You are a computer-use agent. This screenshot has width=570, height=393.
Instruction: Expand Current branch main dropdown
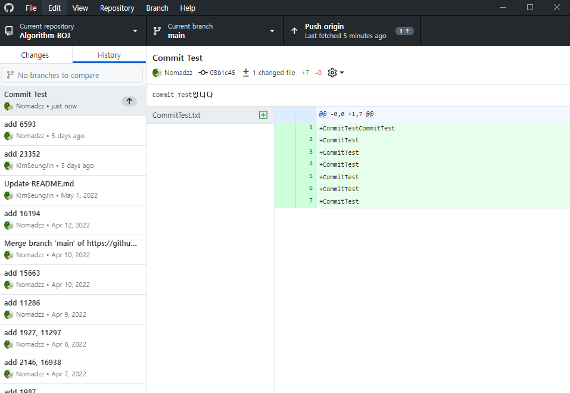(x=214, y=31)
